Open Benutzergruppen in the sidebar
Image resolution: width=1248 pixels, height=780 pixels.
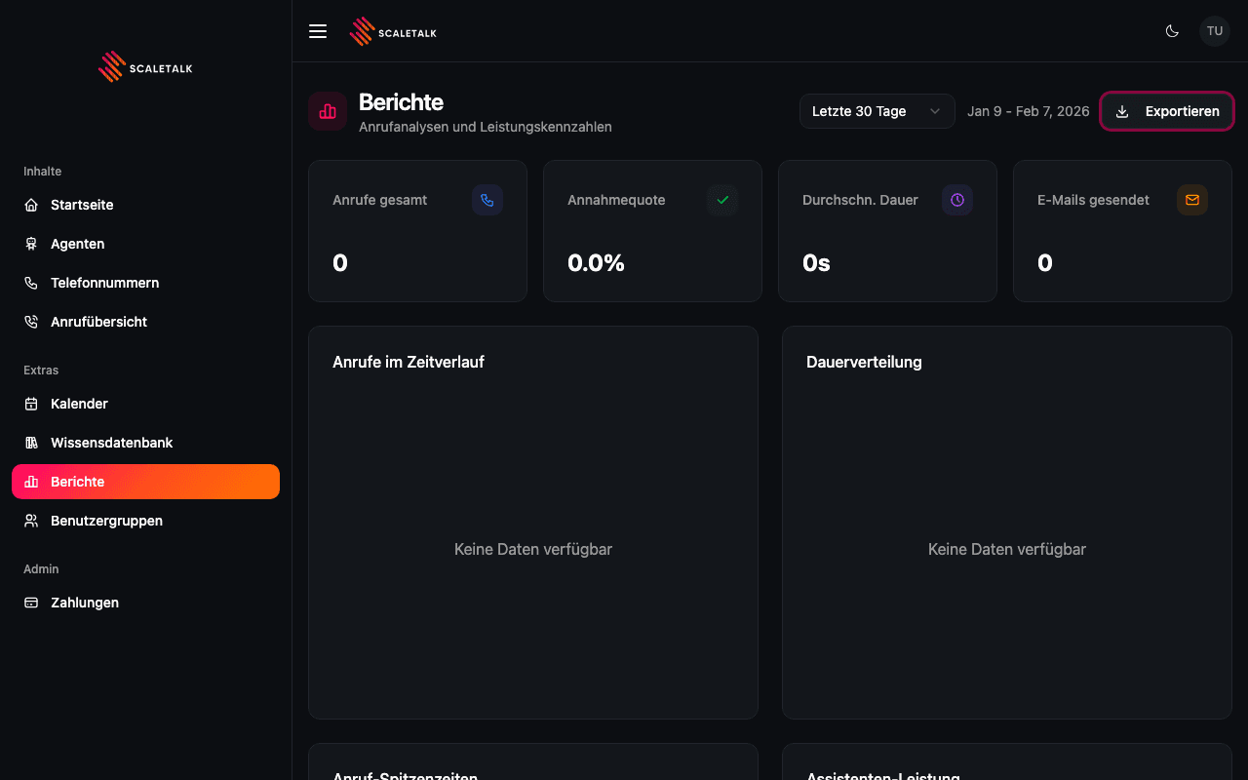click(145, 521)
